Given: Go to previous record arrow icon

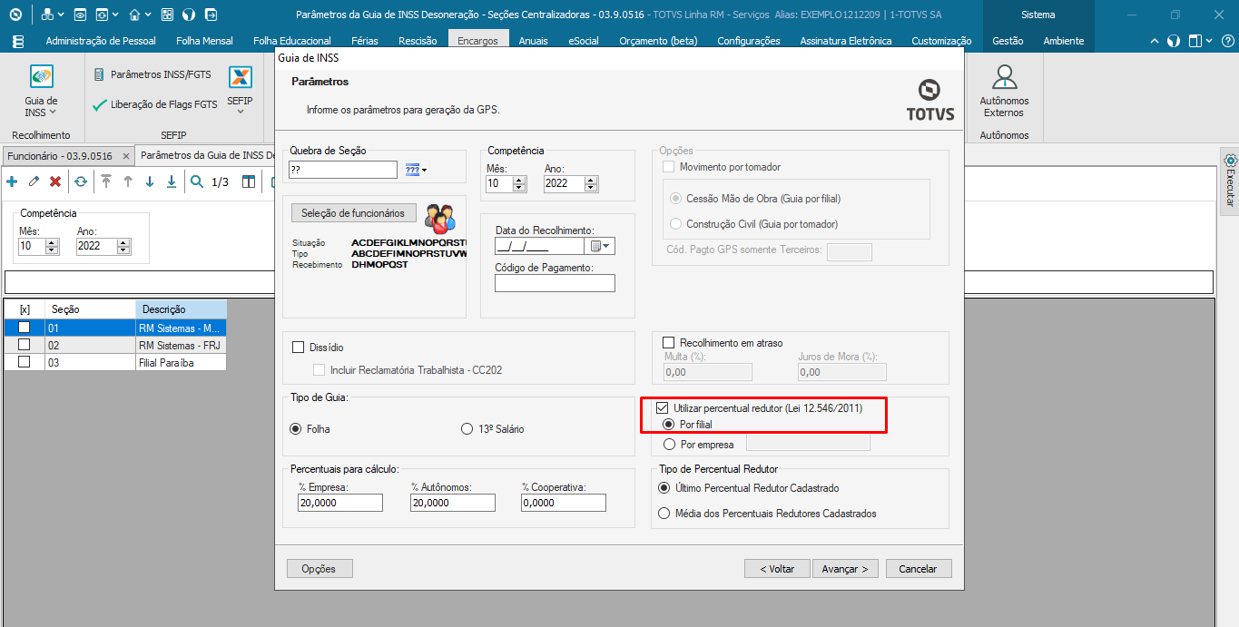Looking at the screenshot, I should 128,181.
